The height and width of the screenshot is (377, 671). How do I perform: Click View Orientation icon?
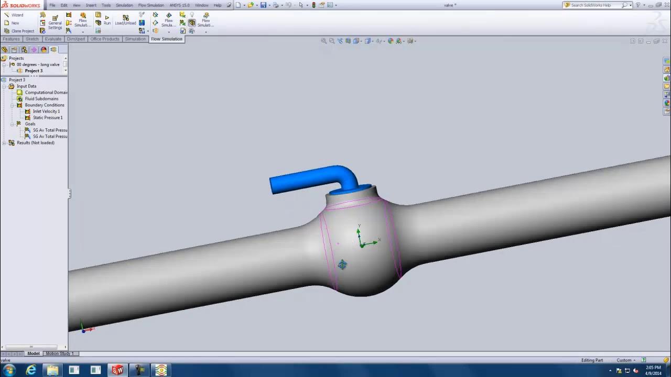point(356,41)
